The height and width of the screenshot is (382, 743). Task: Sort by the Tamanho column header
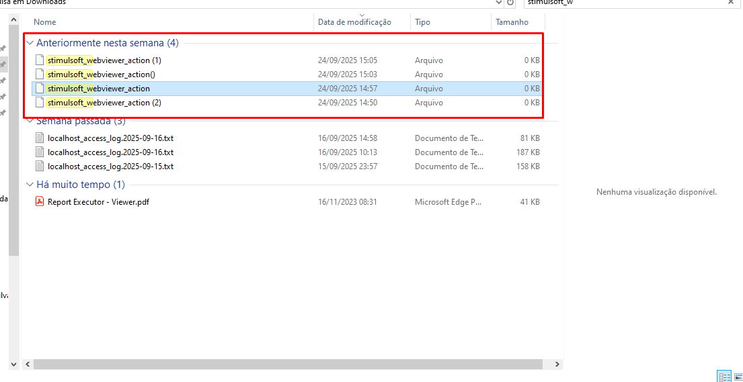[512, 22]
